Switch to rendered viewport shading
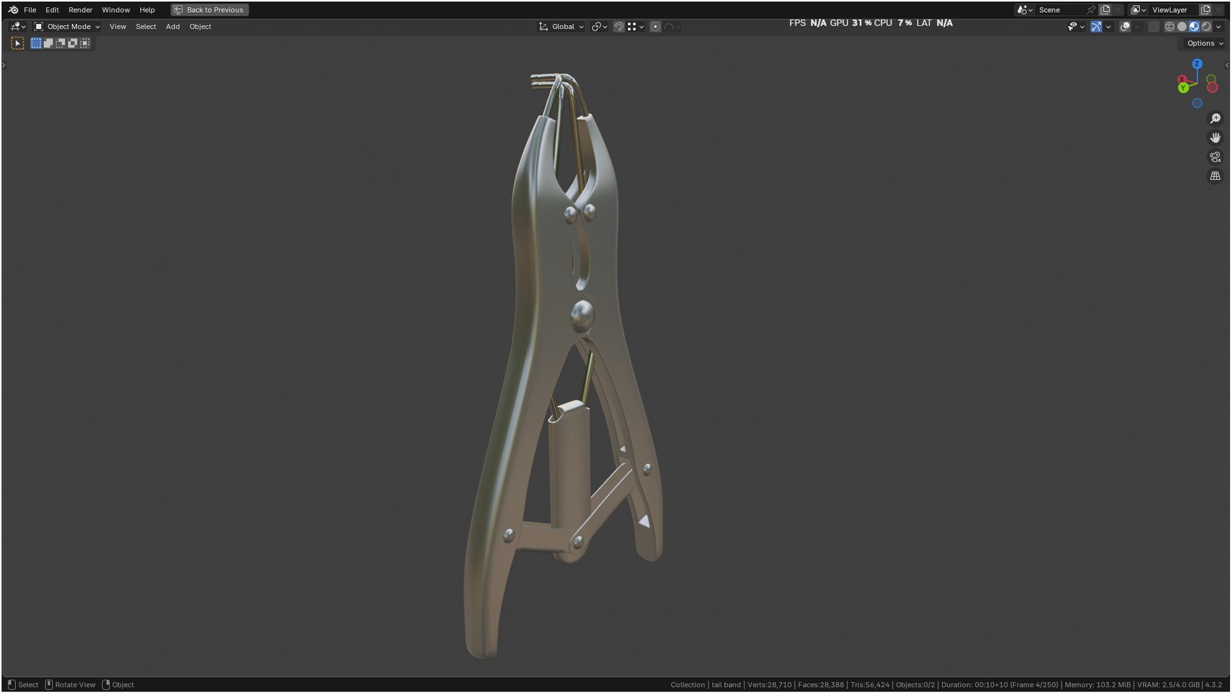 pos(1206,26)
